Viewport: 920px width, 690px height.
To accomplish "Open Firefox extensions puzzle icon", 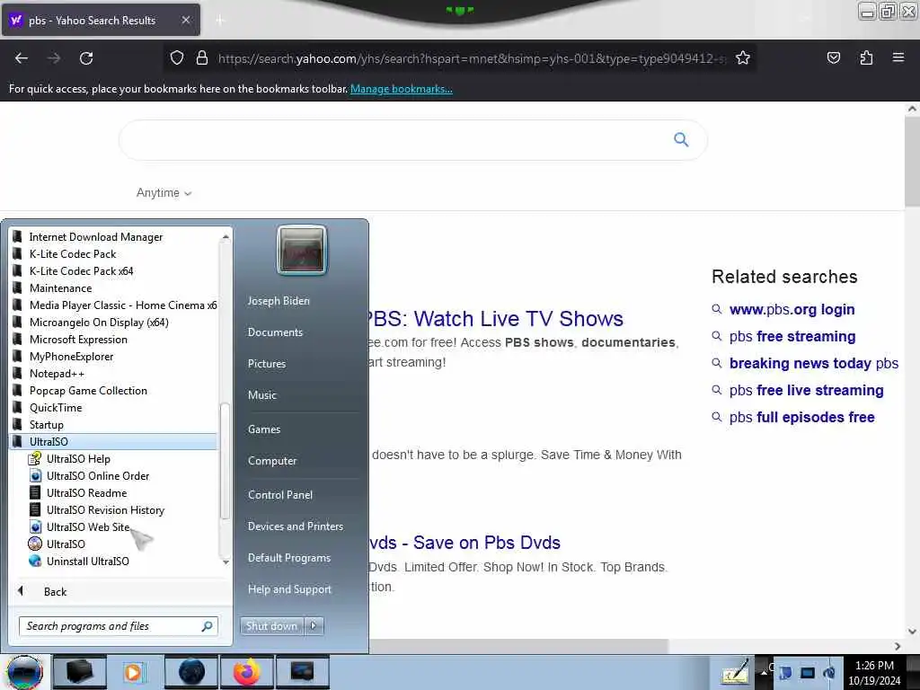I will click(866, 58).
